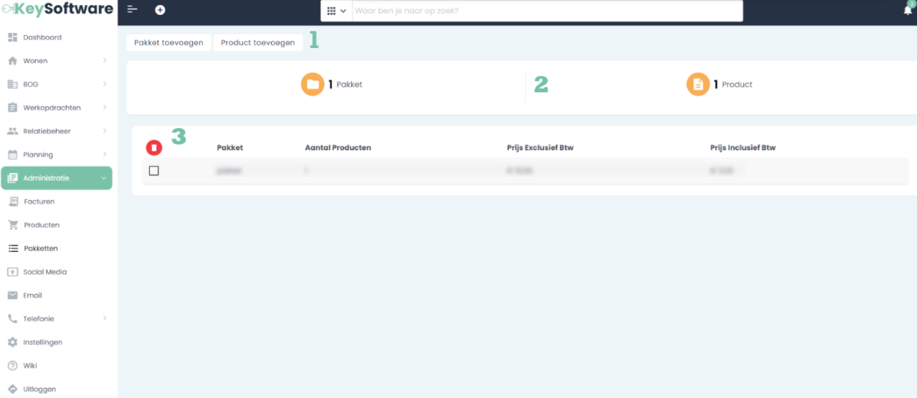Click the Werkopdrachten clipboard icon
This screenshot has height=398, width=917.
pyautogui.click(x=12, y=108)
